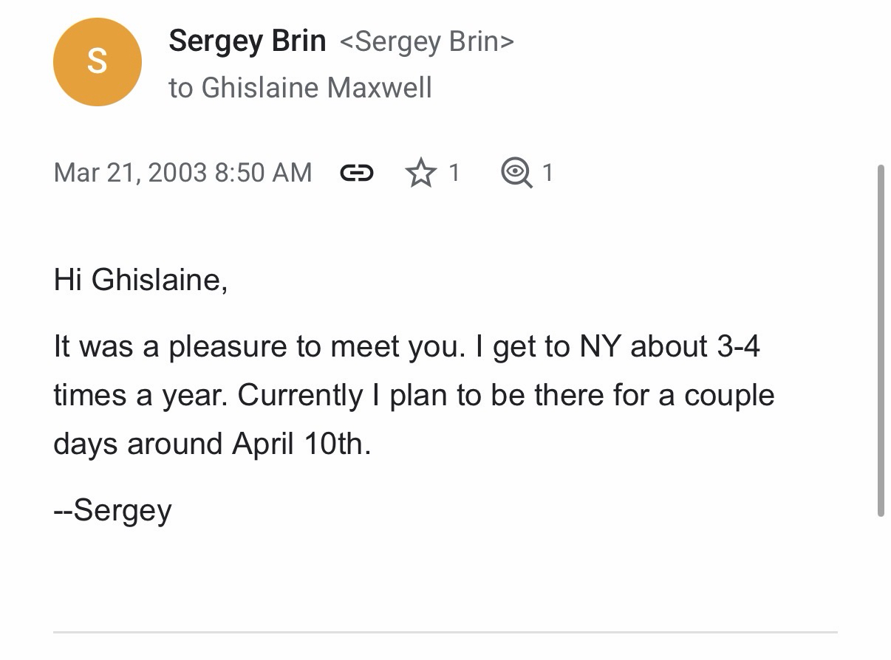Click the vertical scrollbar on the right
The width and height of the screenshot is (891, 660).
[x=880, y=340]
